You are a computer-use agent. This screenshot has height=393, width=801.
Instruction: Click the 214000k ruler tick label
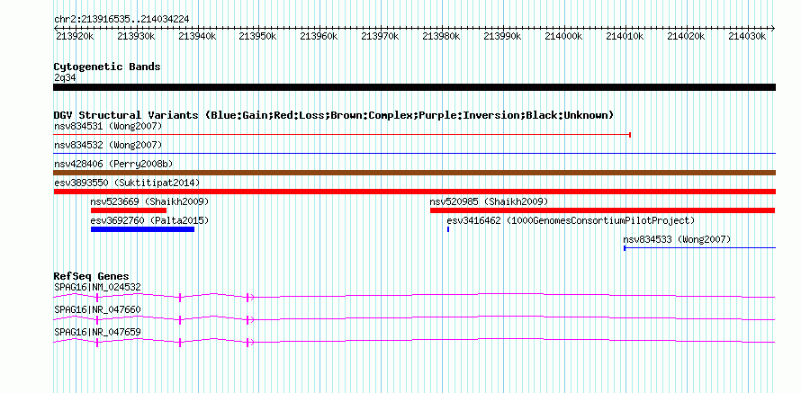point(563,36)
